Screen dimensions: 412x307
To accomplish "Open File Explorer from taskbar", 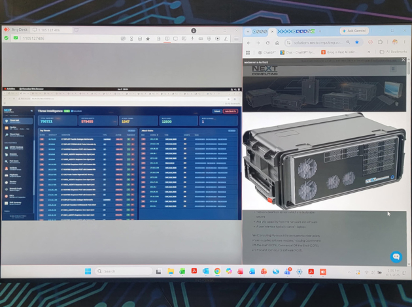I will tap(171, 271).
